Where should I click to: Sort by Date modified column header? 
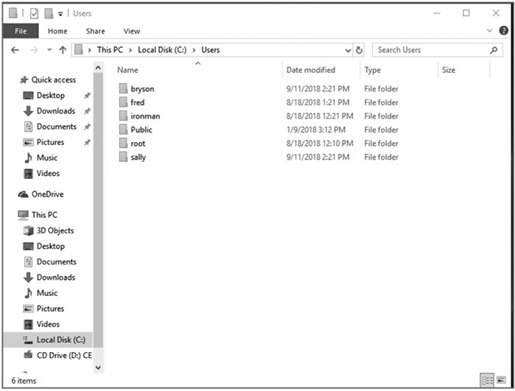click(310, 70)
